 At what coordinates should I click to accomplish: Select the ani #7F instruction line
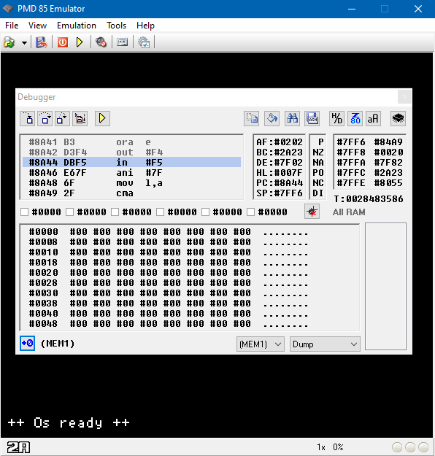point(131,173)
